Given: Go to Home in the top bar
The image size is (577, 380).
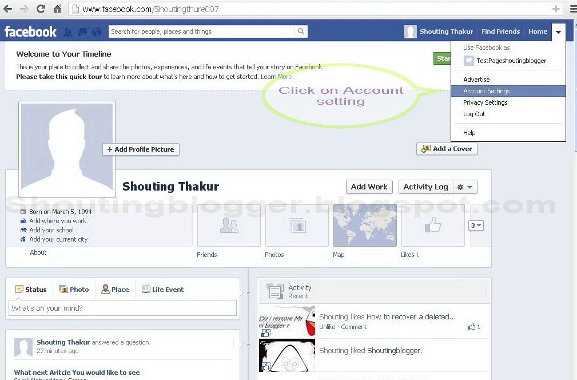Looking at the screenshot, I should coord(538,31).
